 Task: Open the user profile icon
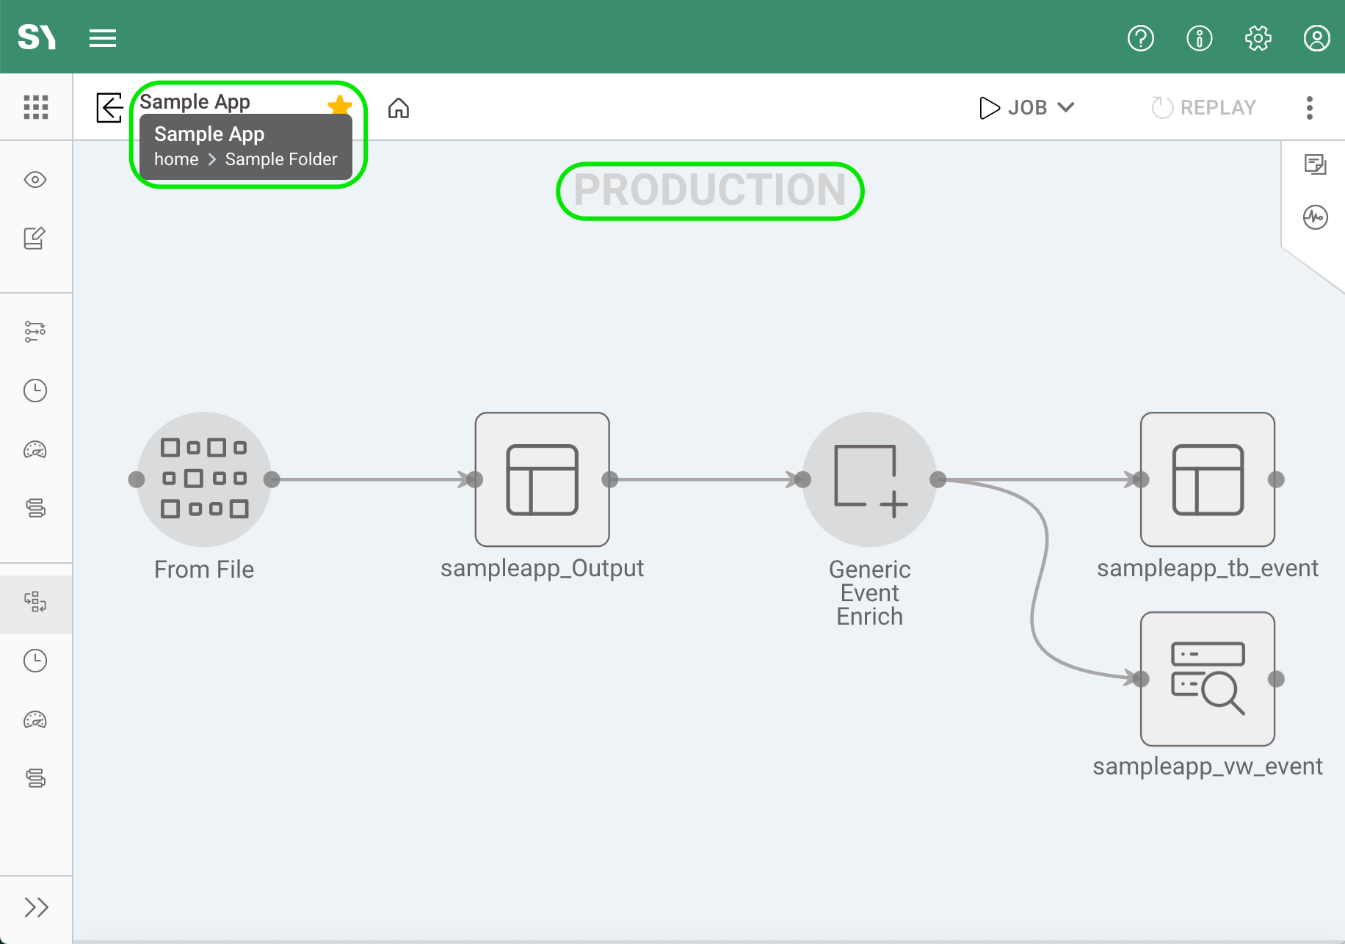1316,38
